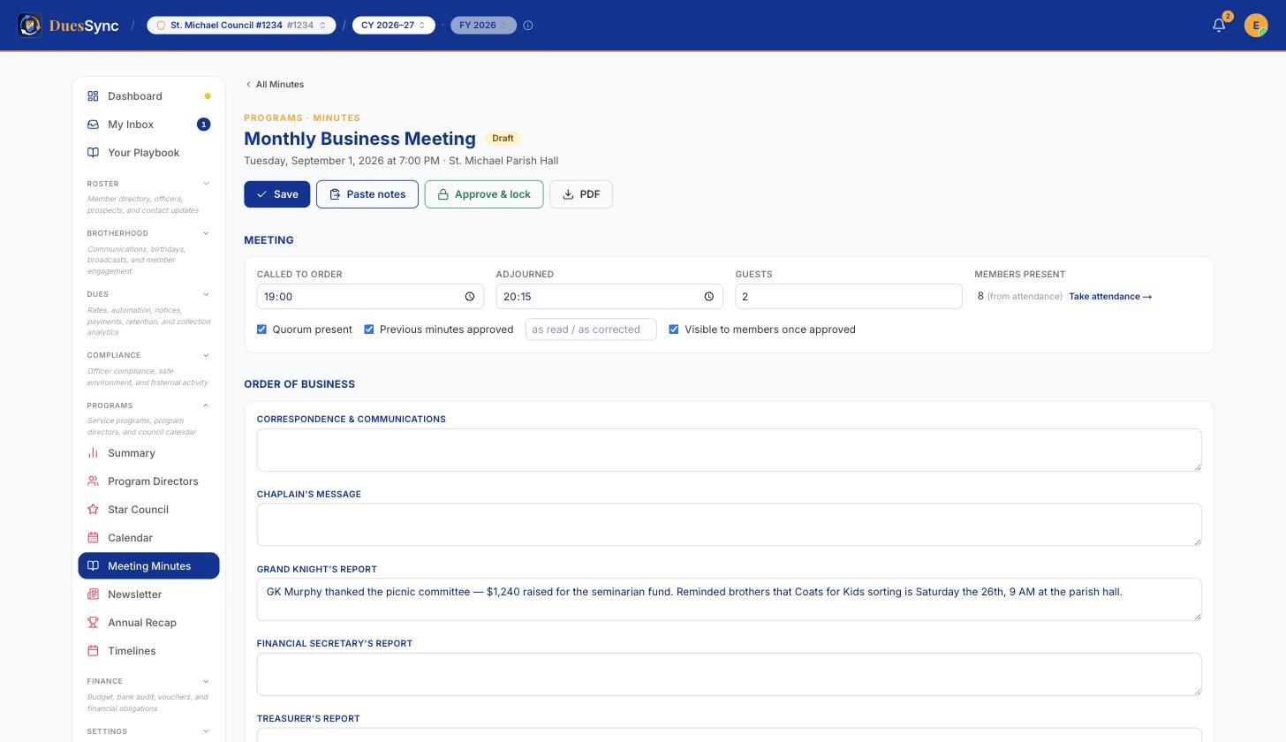The width and height of the screenshot is (1286, 742).
Task: Expand the Finance sidebar section
Action: (x=148, y=681)
